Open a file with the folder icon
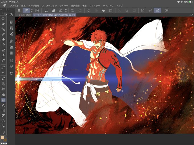 point(53,11)
